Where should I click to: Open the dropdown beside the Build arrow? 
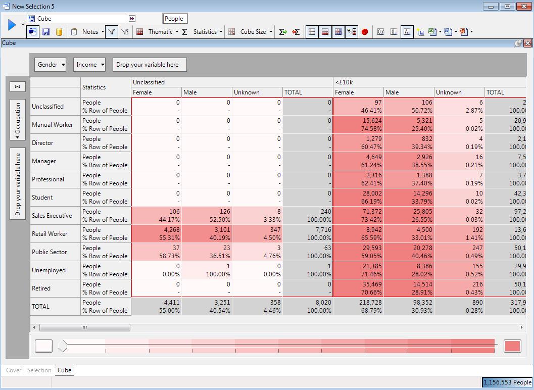(23, 25)
